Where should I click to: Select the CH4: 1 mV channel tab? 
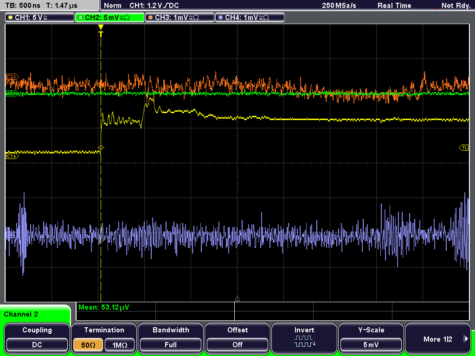click(x=250, y=18)
